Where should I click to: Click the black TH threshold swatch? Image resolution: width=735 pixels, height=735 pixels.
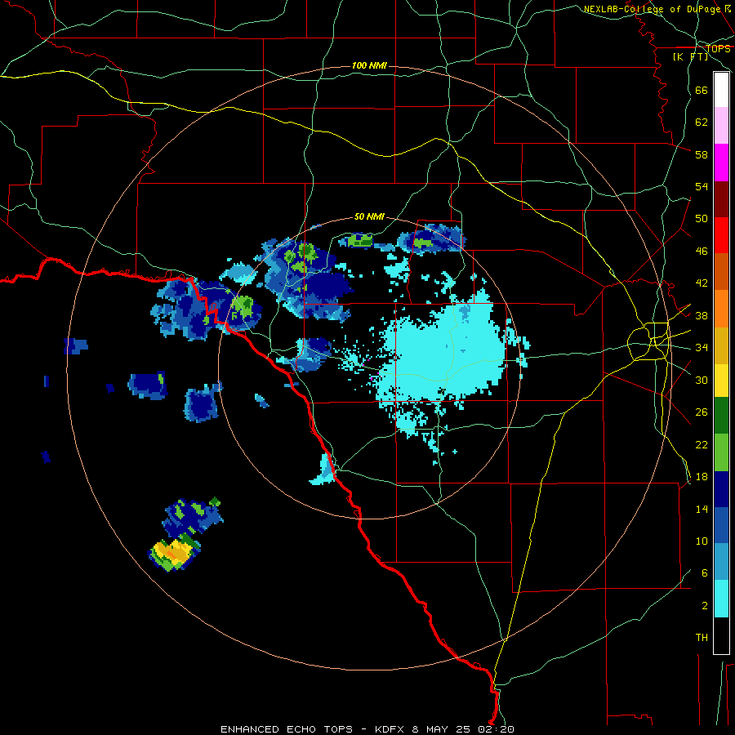pos(721,635)
